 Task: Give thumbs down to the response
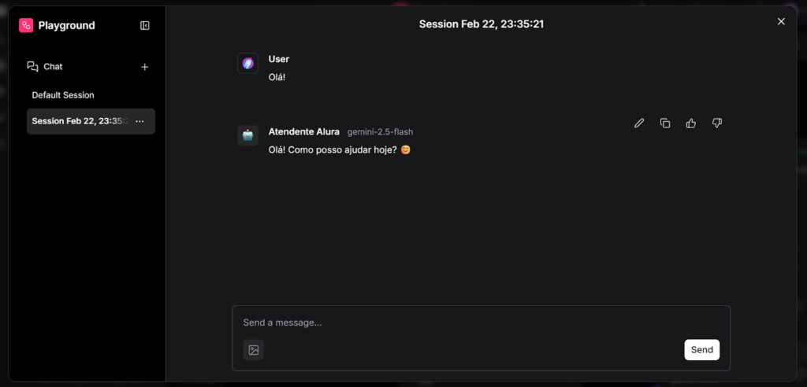click(x=717, y=123)
